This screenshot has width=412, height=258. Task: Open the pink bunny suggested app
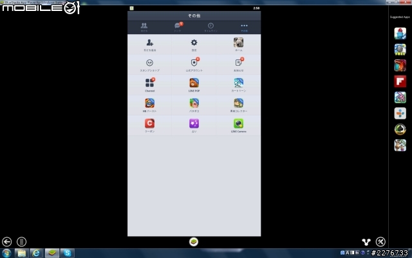pos(400,97)
